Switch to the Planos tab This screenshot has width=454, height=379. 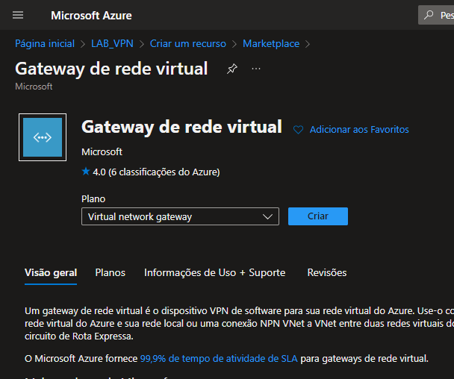tap(110, 272)
